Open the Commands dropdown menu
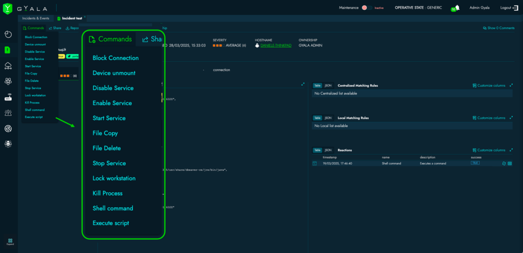Image resolution: width=523 pixels, height=253 pixels. 34,28
